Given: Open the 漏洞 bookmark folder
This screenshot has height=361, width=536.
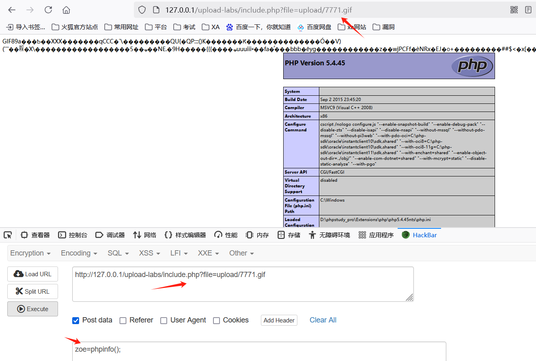Looking at the screenshot, I should pyautogui.click(x=383, y=27).
